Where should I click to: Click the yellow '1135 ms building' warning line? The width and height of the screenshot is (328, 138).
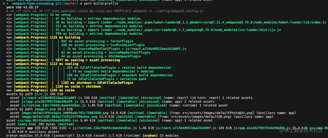65,37
